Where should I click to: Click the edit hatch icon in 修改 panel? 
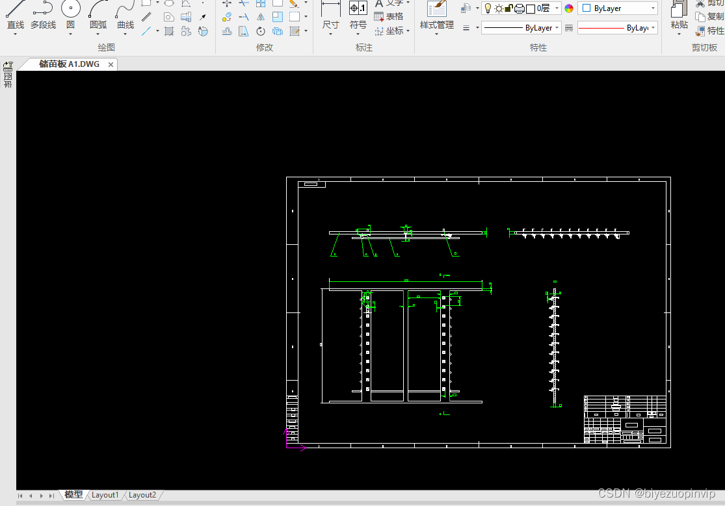pos(295,31)
